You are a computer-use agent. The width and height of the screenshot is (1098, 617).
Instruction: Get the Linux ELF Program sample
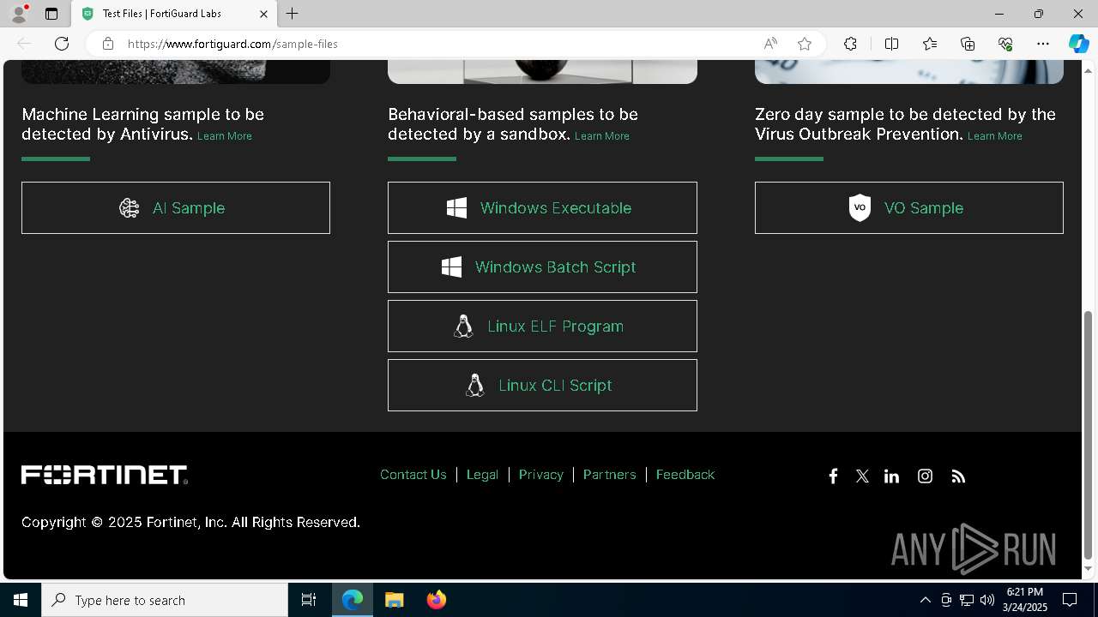(x=542, y=326)
